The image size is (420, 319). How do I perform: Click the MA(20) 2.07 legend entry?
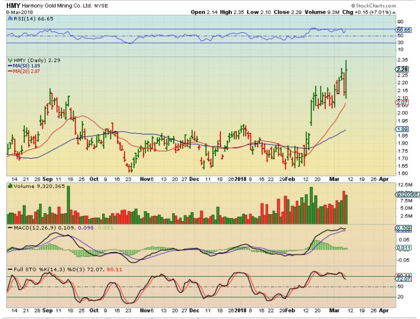pos(24,71)
